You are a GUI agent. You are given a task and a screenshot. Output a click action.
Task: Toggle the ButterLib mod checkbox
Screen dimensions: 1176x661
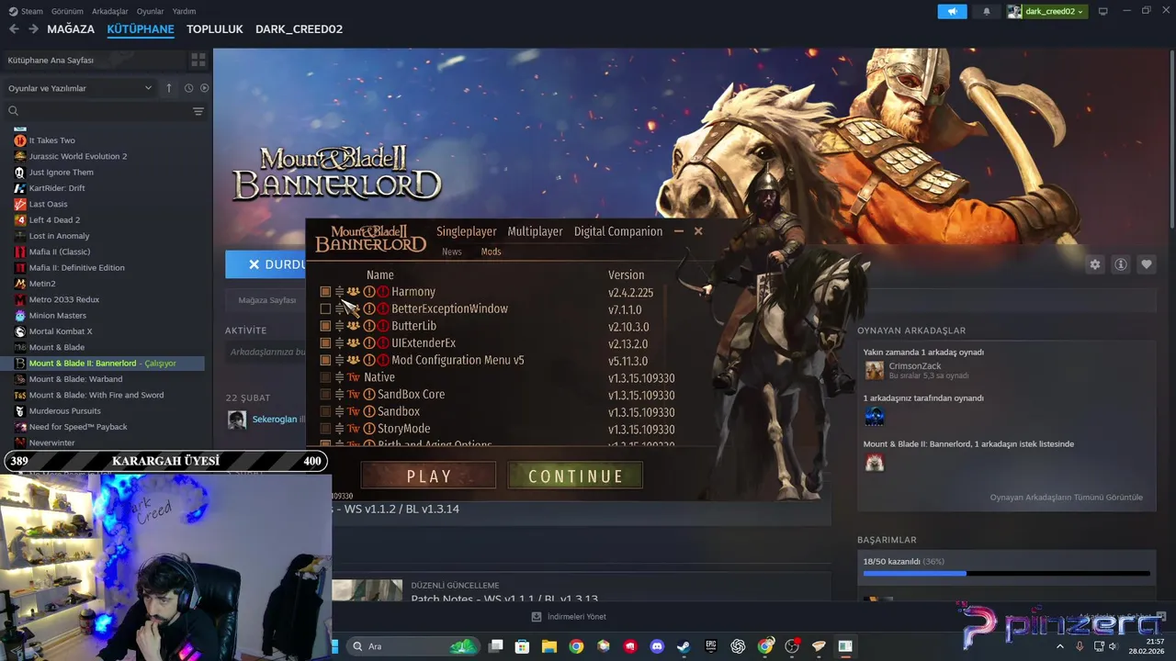pyautogui.click(x=325, y=326)
